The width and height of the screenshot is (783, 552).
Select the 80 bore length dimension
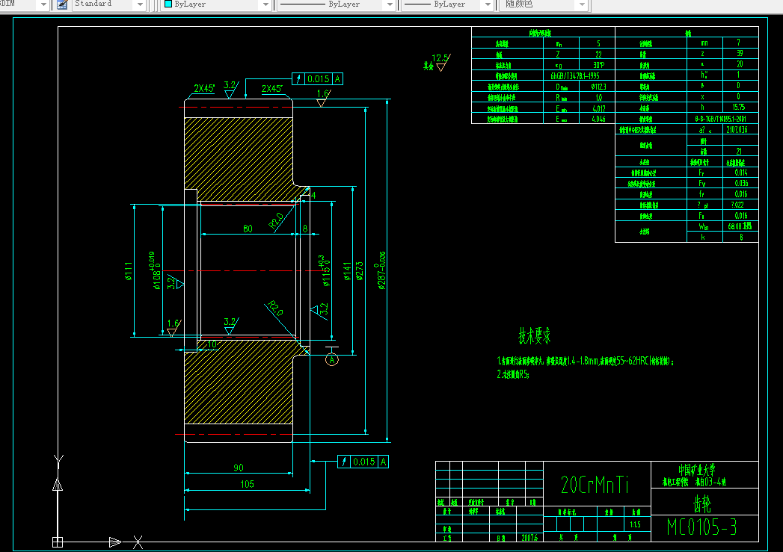point(248,229)
